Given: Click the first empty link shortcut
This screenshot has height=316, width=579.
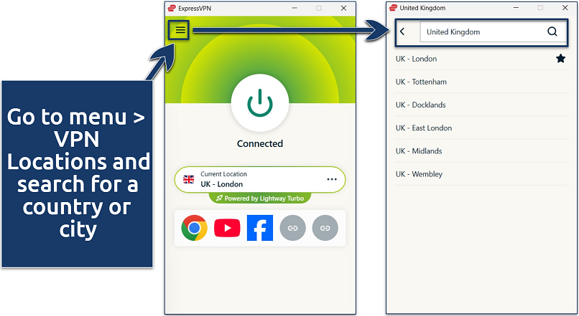Looking at the screenshot, I should click(x=293, y=228).
